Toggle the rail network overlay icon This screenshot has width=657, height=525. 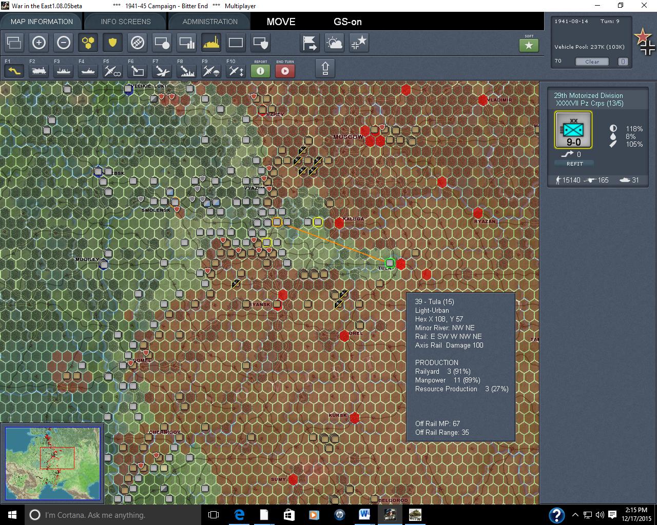(x=138, y=43)
